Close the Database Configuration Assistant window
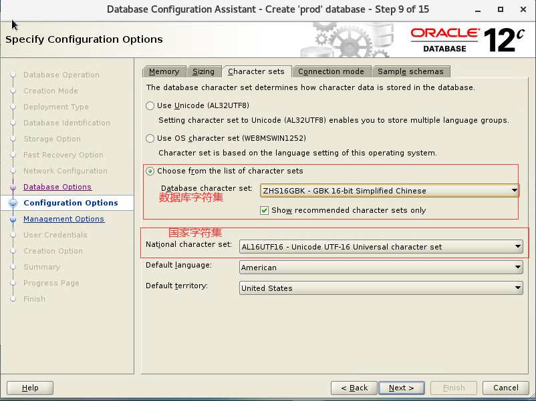536x401 pixels. coord(523,9)
